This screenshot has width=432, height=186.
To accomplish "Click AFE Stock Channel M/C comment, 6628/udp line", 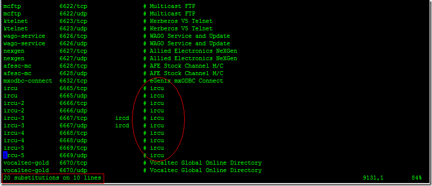I will (186, 73).
